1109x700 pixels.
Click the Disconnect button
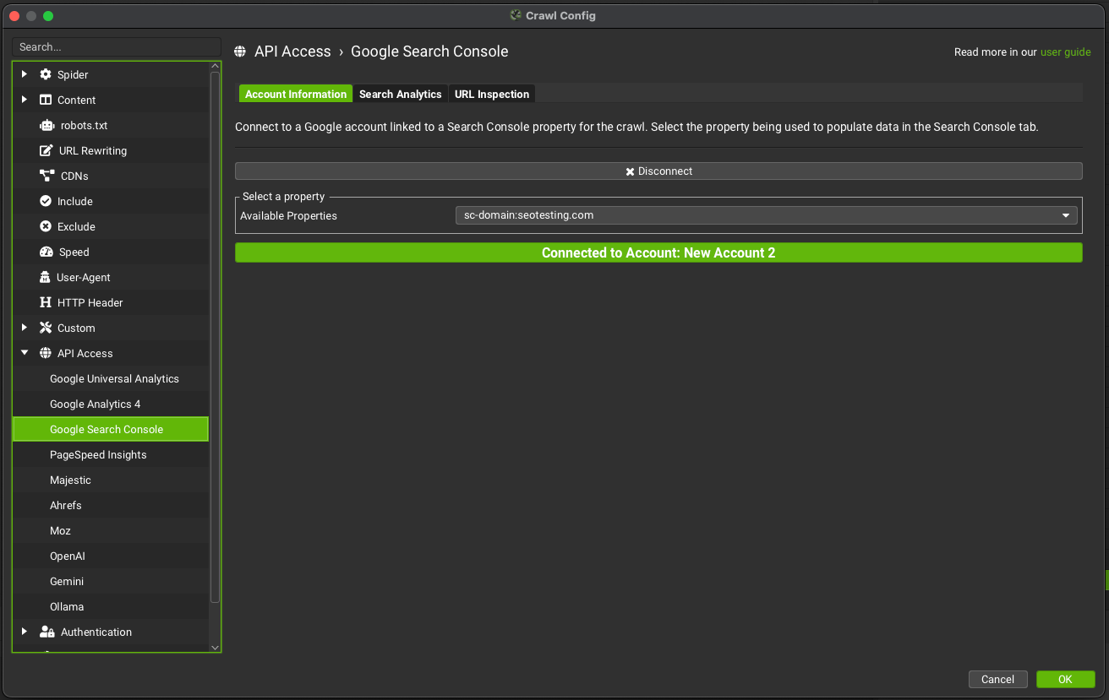point(658,171)
